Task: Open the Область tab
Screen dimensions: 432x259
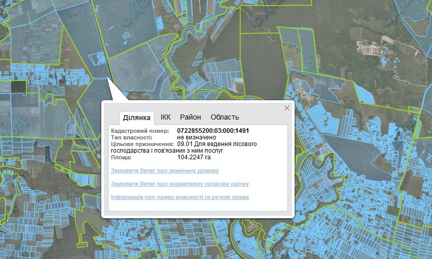Action: pyautogui.click(x=224, y=117)
